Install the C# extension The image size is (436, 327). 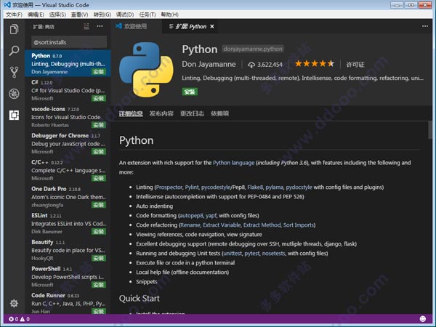(x=99, y=98)
